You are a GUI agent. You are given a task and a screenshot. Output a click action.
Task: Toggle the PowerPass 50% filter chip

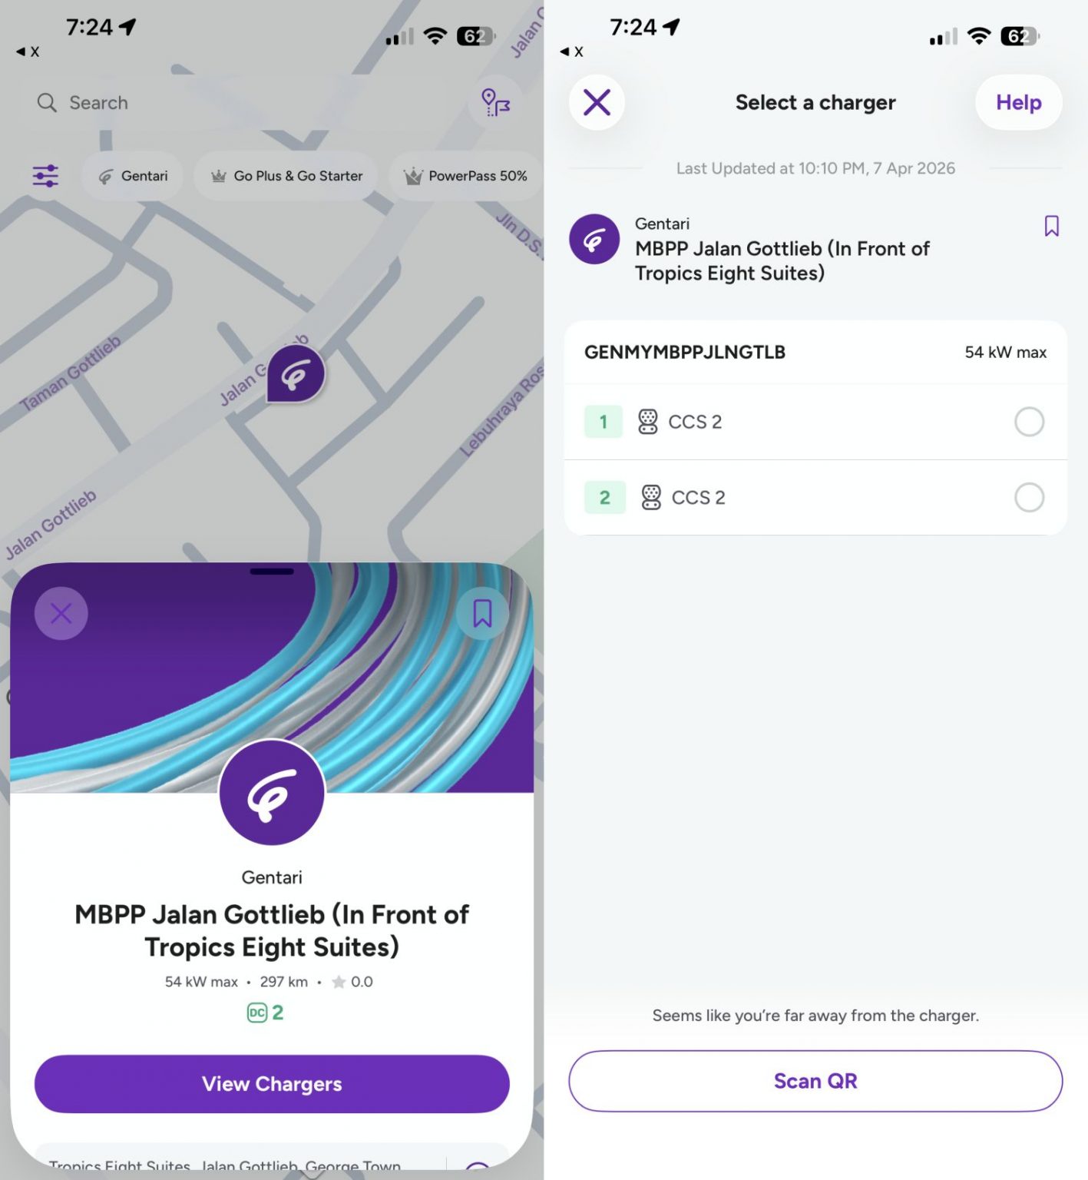465,176
